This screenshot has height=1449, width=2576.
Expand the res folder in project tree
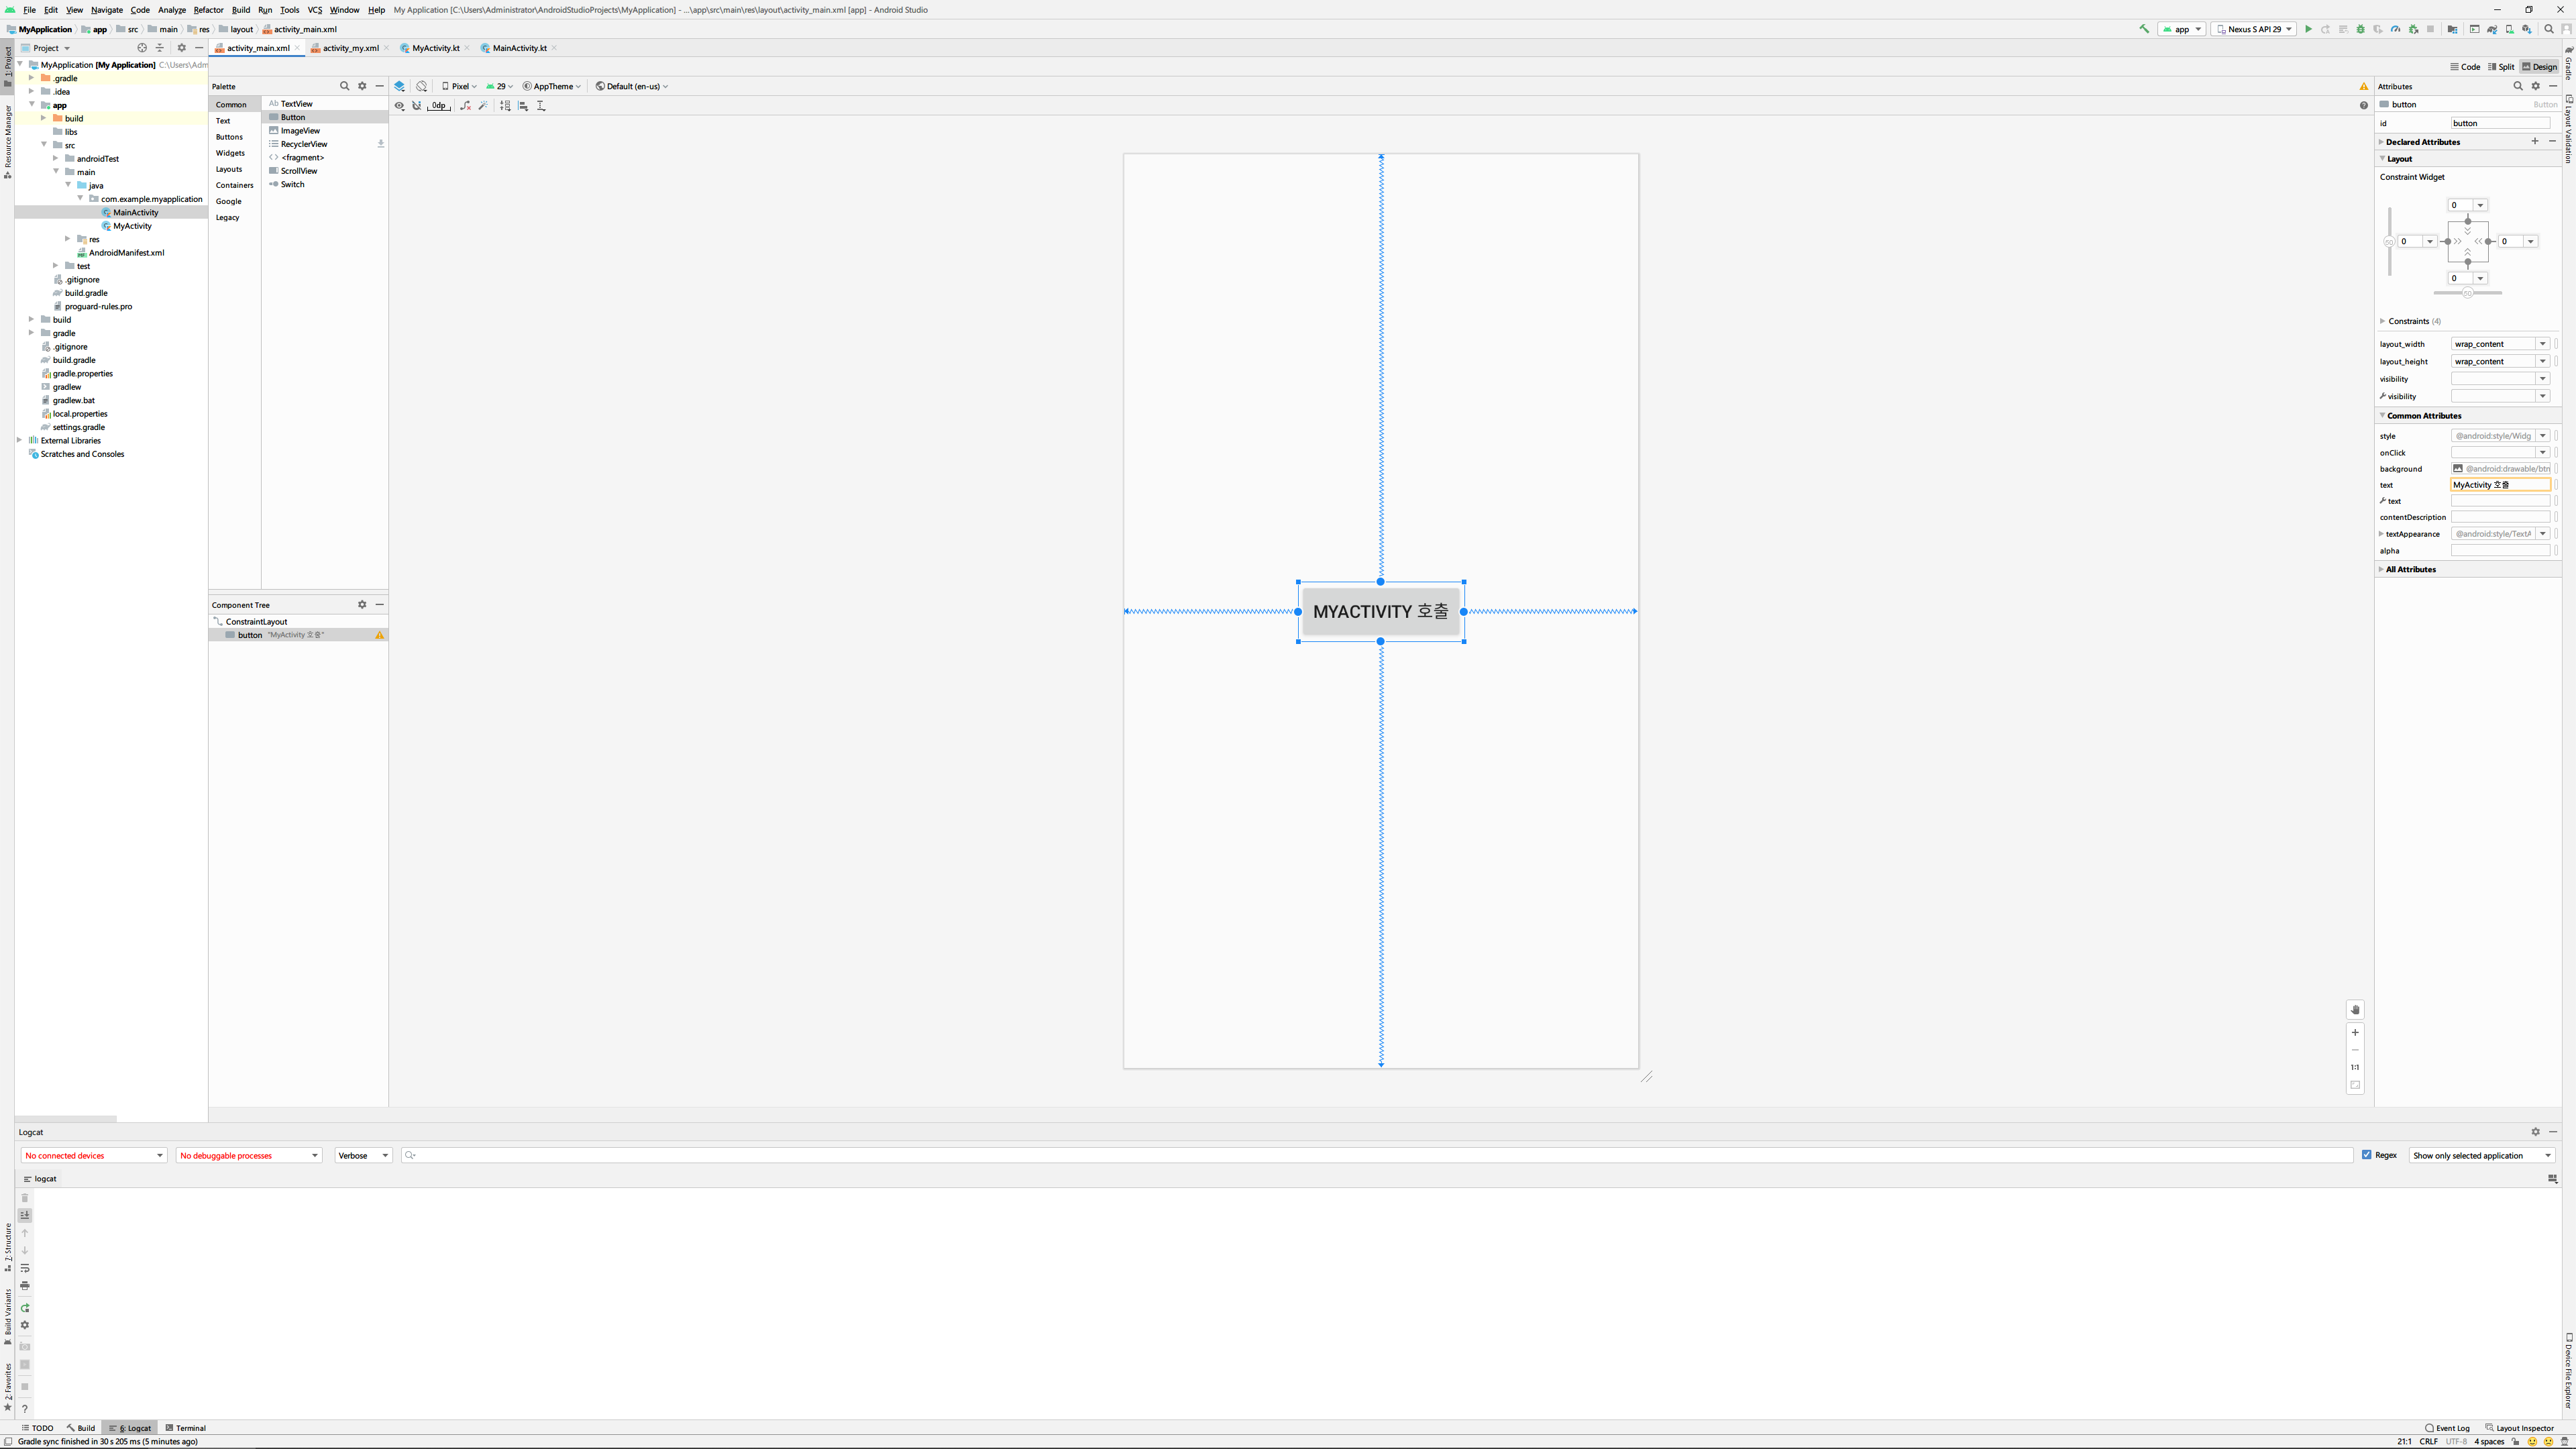(x=68, y=239)
